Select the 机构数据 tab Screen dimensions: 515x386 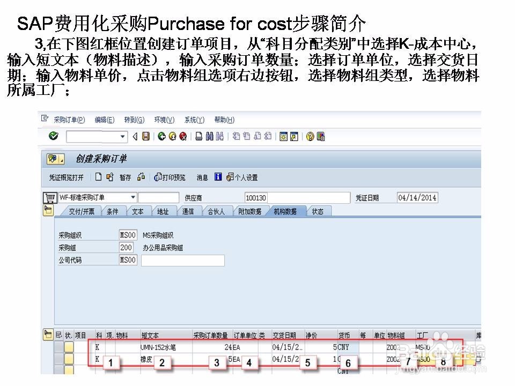[285, 211]
